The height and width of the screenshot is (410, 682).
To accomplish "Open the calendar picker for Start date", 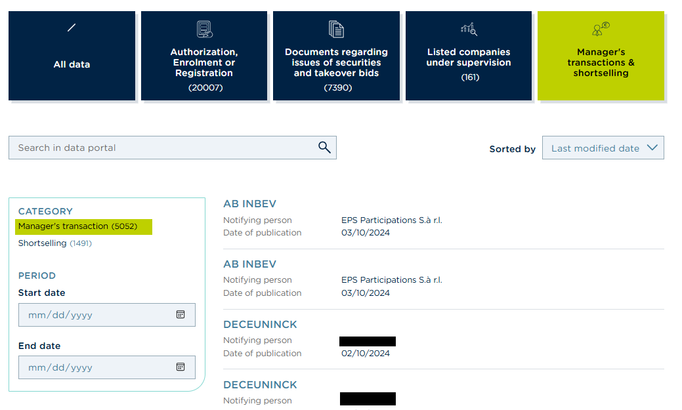I will (181, 314).
